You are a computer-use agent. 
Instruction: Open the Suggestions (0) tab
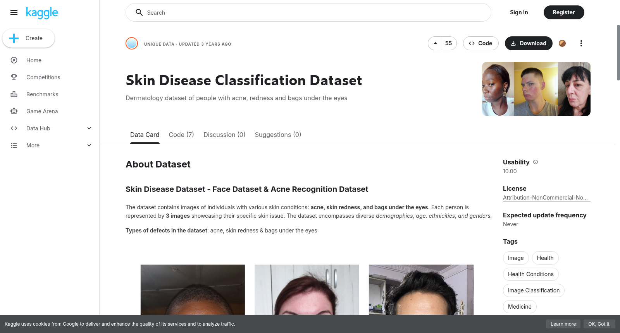278,135
